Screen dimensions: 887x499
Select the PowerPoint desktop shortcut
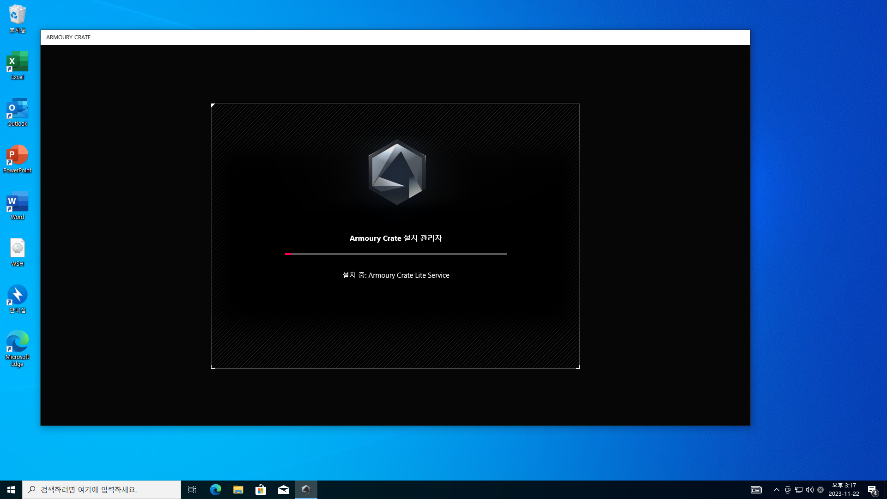tap(17, 159)
